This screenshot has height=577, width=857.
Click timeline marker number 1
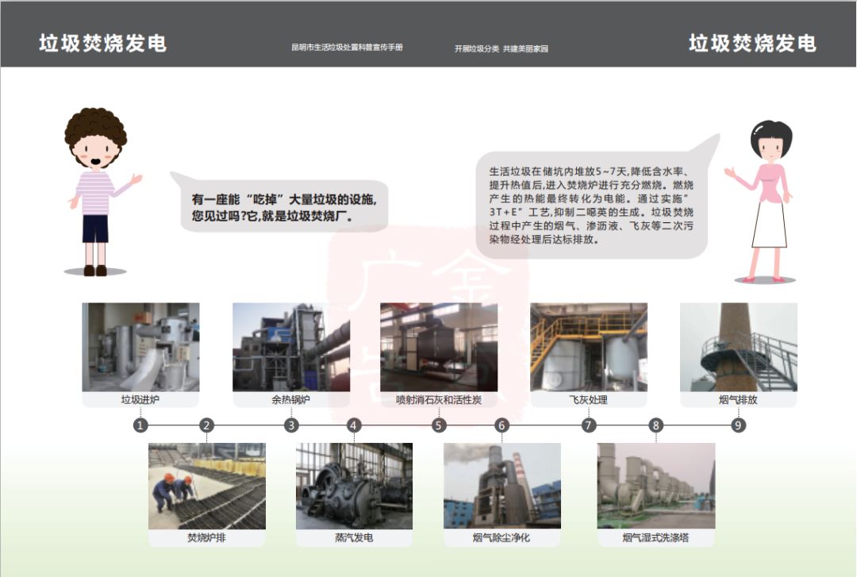(x=140, y=425)
